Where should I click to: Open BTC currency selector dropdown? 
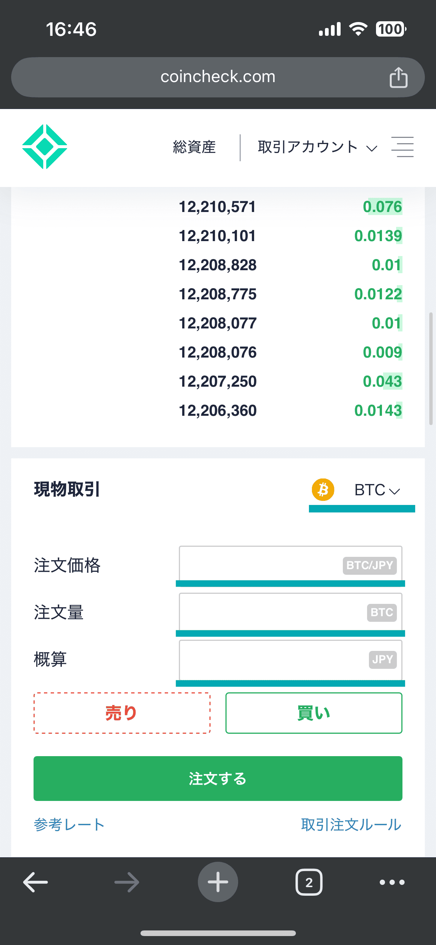pyautogui.click(x=377, y=490)
